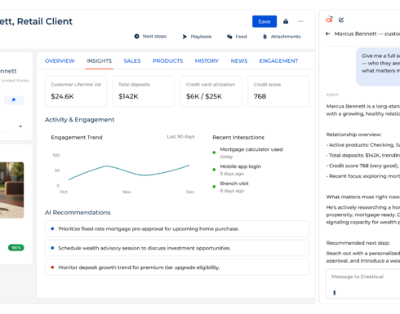Open the Playbook arrow icon

pos(184,37)
